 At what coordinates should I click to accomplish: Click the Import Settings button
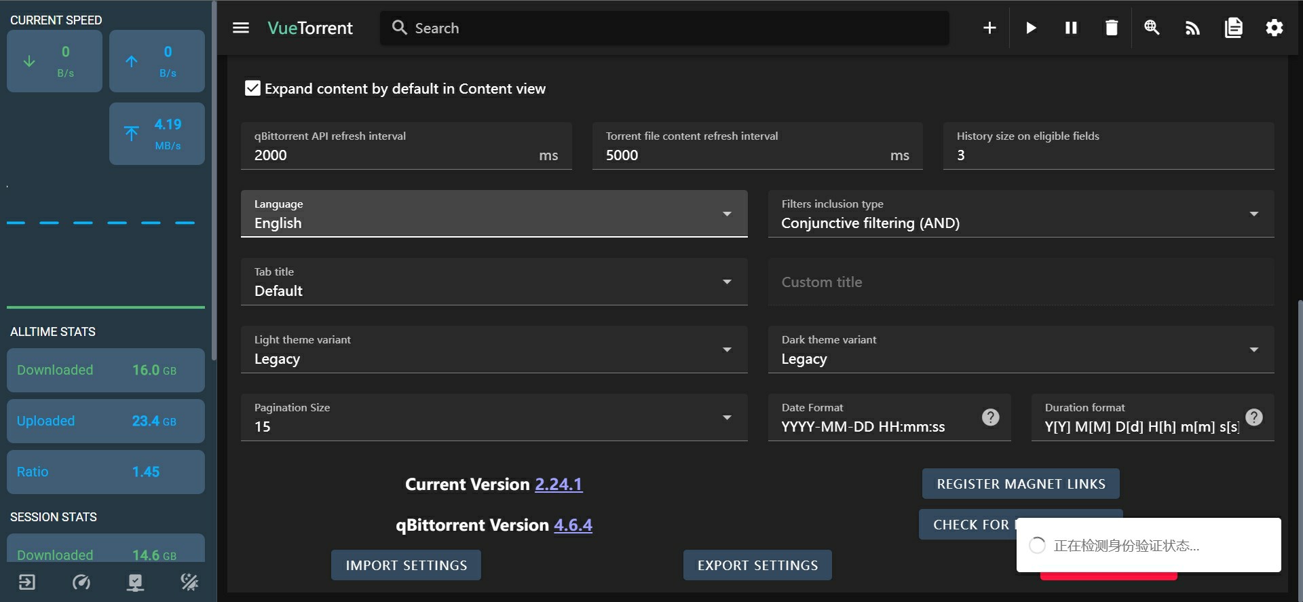[406, 565]
